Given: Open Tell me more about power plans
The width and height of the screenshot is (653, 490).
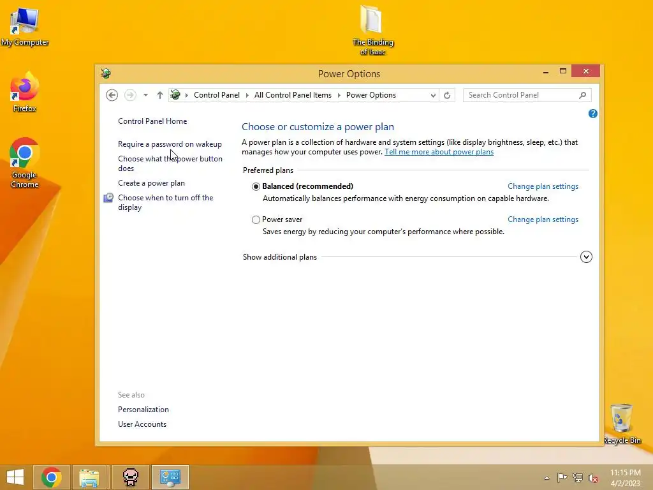Looking at the screenshot, I should coord(439,152).
